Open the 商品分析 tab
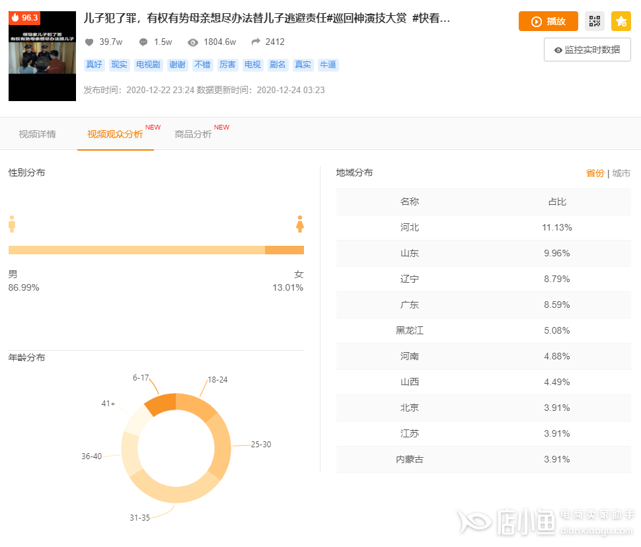This screenshot has height=547, width=641. tap(193, 133)
